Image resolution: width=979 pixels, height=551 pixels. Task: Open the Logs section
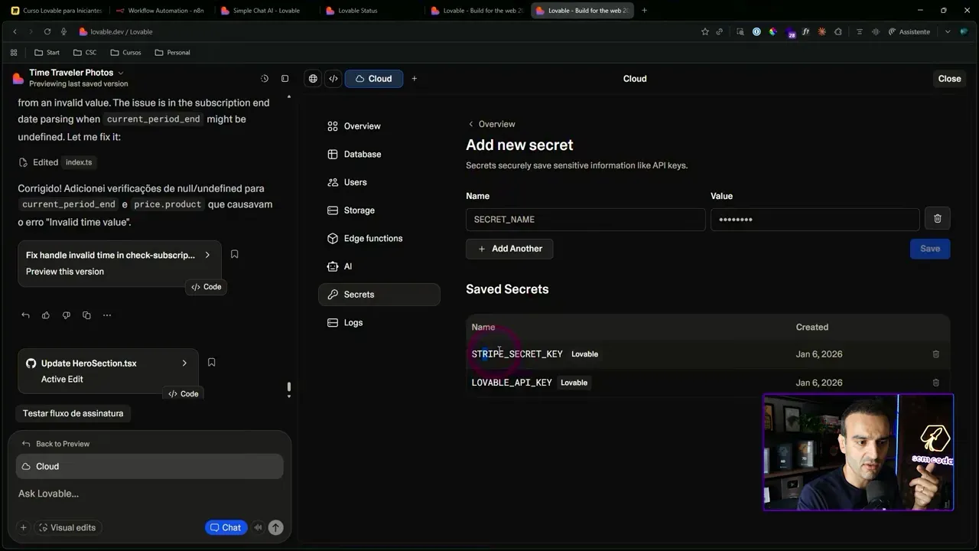353,322
